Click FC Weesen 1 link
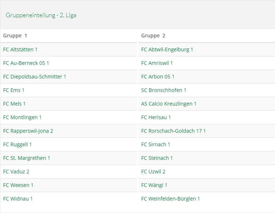The width and height of the screenshot is (275, 213). 18,185
